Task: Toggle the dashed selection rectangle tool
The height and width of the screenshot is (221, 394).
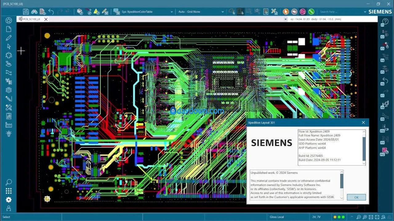Action: tap(241, 12)
